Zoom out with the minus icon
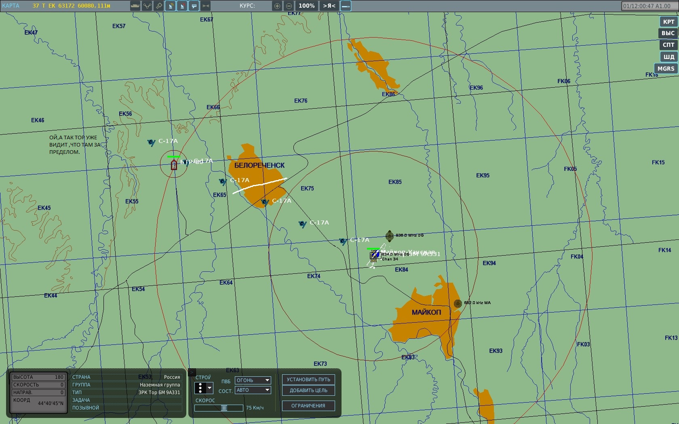This screenshot has height=424, width=679. (x=289, y=6)
